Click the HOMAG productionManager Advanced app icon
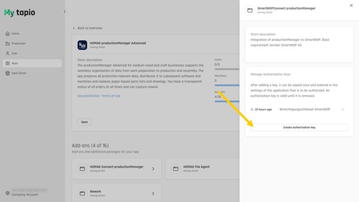 (x=82, y=45)
